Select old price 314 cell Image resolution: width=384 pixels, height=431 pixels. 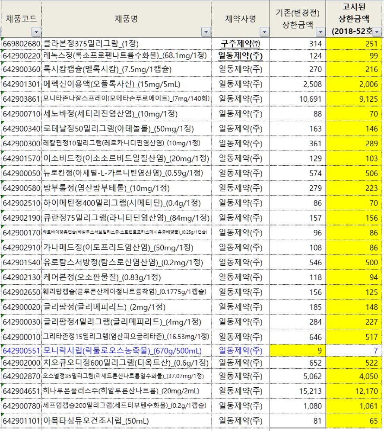click(x=298, y=44)
